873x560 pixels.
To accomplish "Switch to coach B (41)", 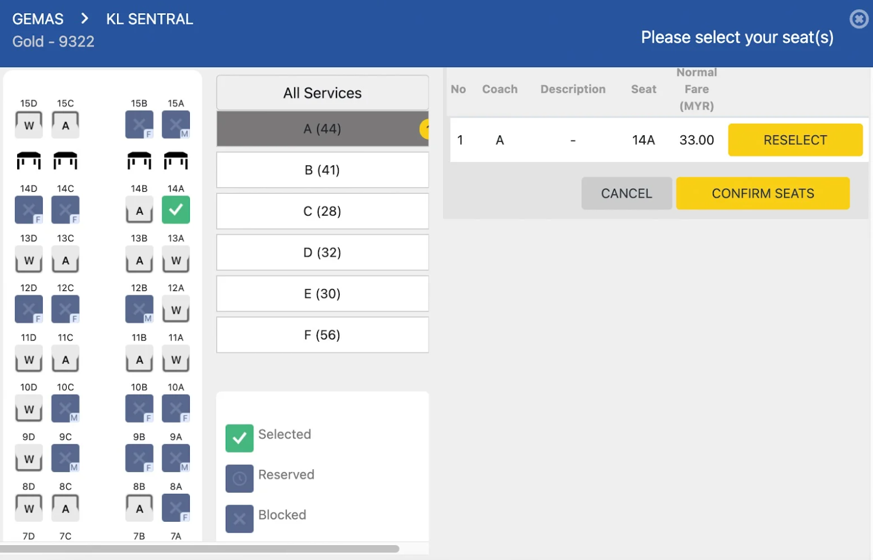I will coord(322,170).
